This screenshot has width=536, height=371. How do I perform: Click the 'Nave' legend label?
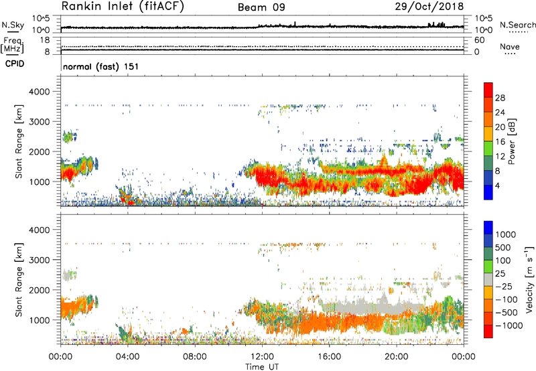point(510,47)
